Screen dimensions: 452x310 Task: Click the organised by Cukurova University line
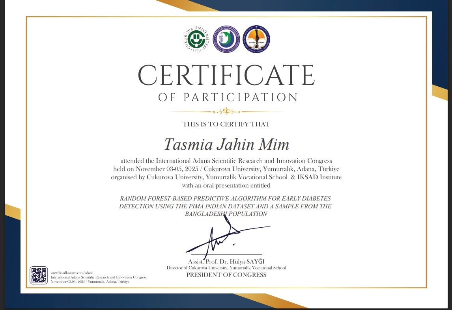pyautogui.click(x=226, y=177)
